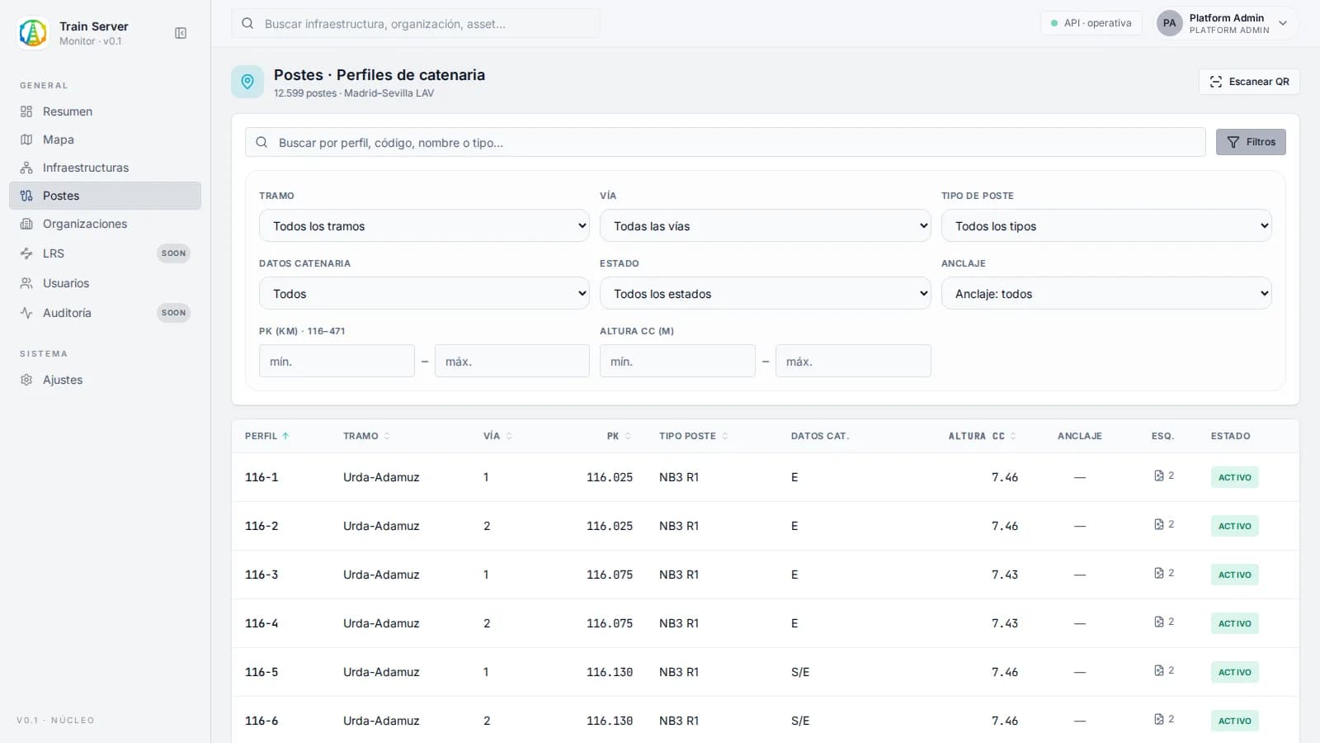Open Infraestructuras in the sidebar

pos(105,168)
